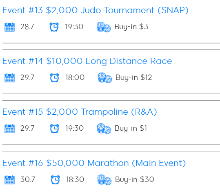Open Event #14 Long Distance Race link

(x=87, y=61)
